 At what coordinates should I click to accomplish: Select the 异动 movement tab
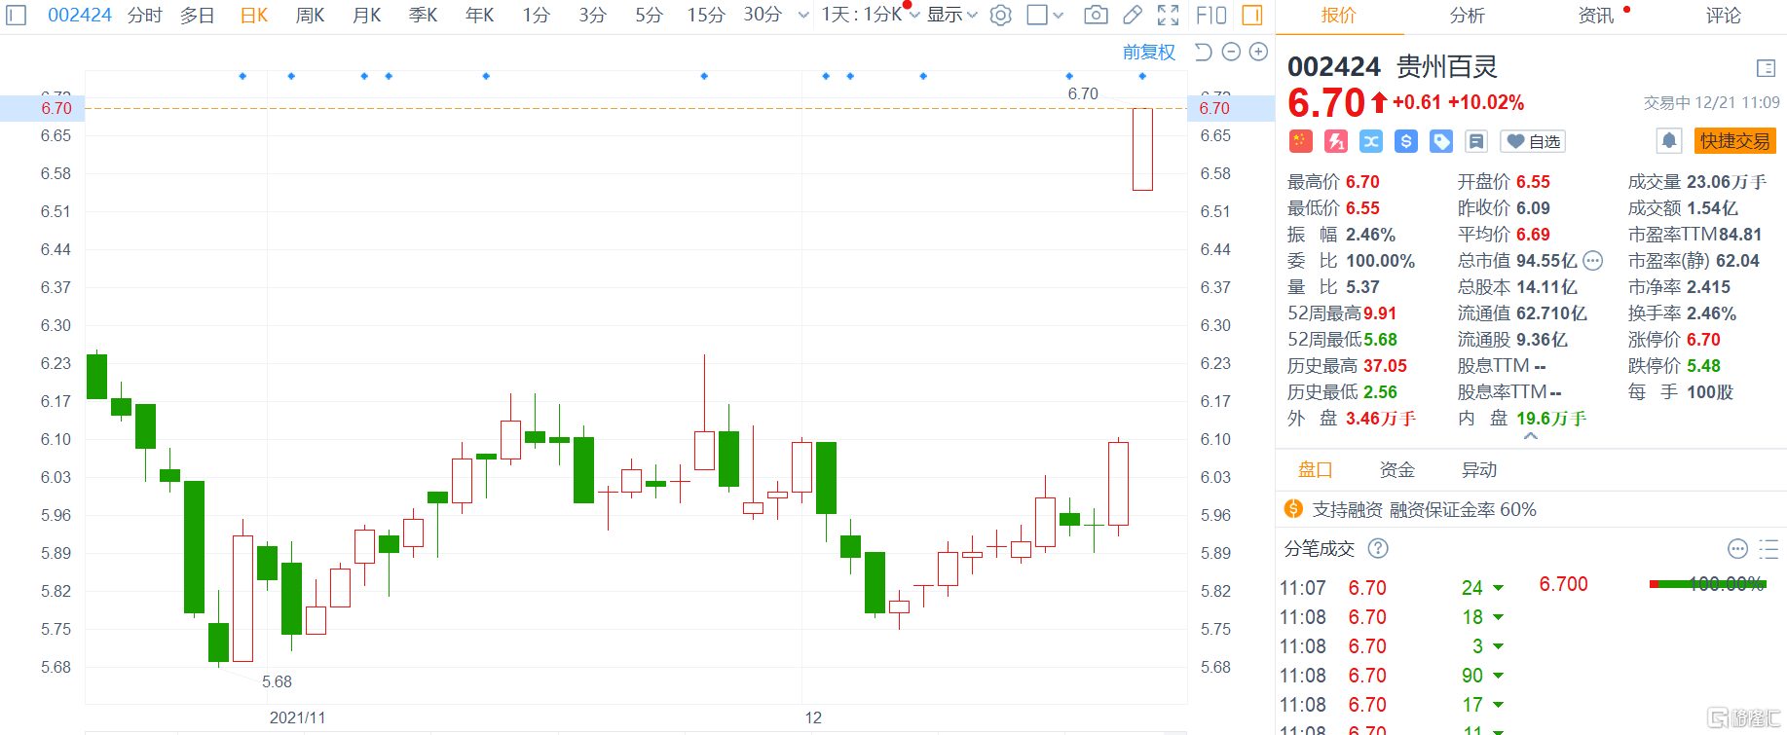[1479, 470]
